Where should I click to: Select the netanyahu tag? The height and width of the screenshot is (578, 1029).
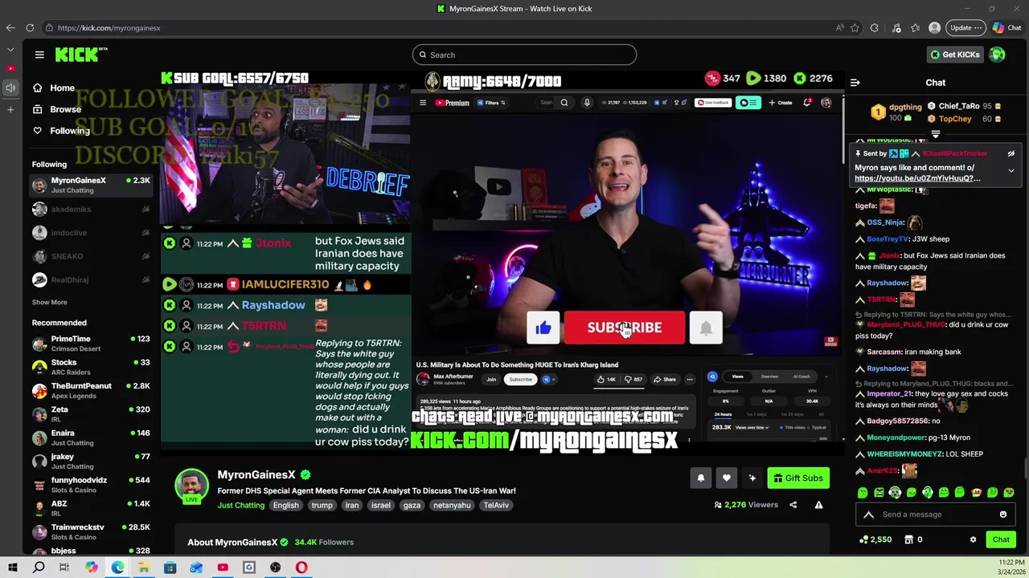pos(452,505)
